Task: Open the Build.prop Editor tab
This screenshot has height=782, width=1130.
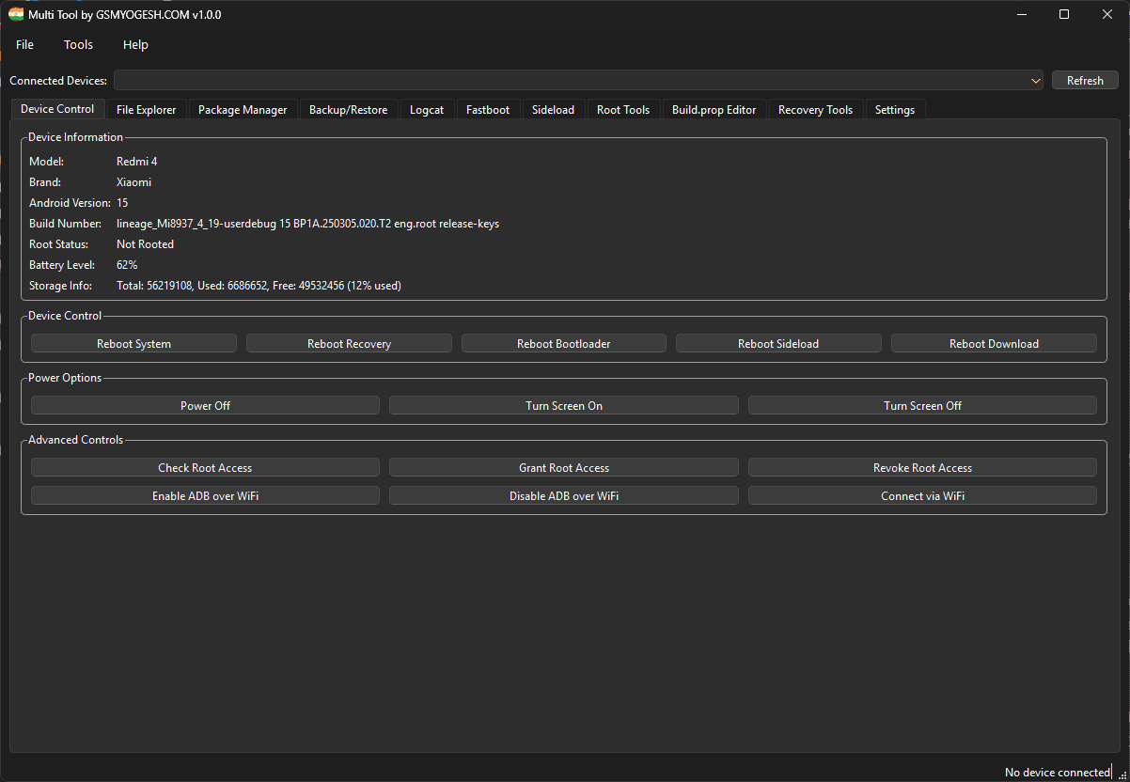Action: click(x=714, y=110)
